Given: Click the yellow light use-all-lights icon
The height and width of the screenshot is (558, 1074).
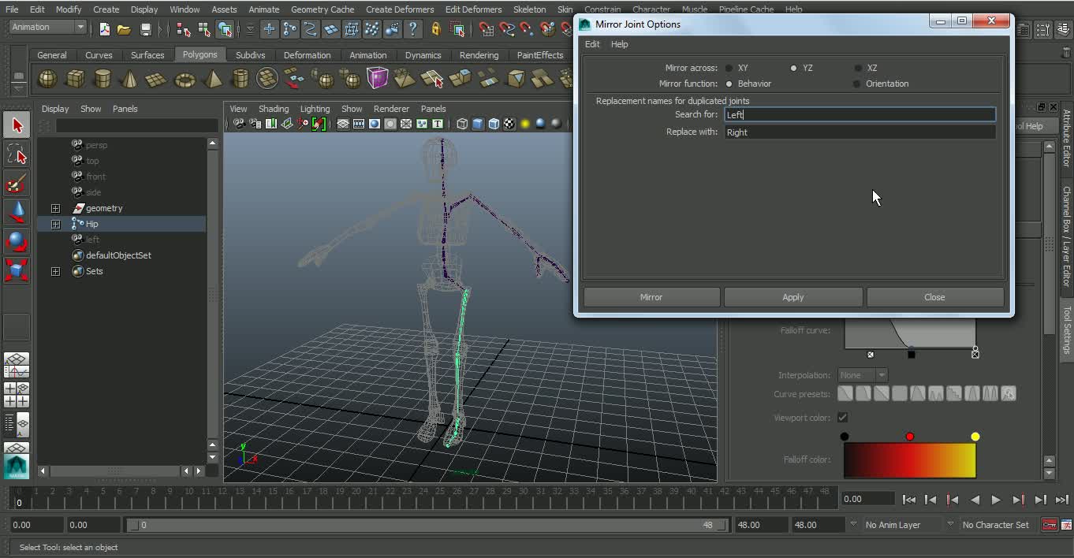Looking at the screenshot, I should click(525, 124).
